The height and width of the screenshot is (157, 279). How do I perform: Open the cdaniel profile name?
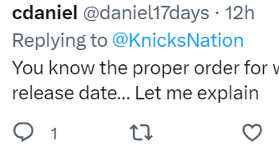45,13
